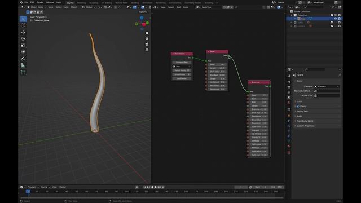The width and height of the screenshot is (361, 203).
Task: Open the File menu
Action: (x=26, y=2)
